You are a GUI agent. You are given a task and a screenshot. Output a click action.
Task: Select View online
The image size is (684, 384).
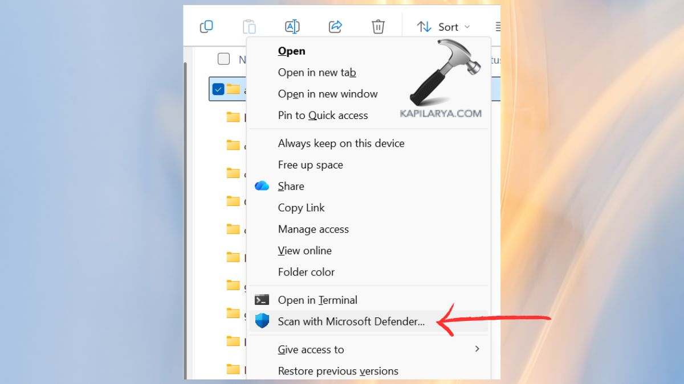point(304,250)
